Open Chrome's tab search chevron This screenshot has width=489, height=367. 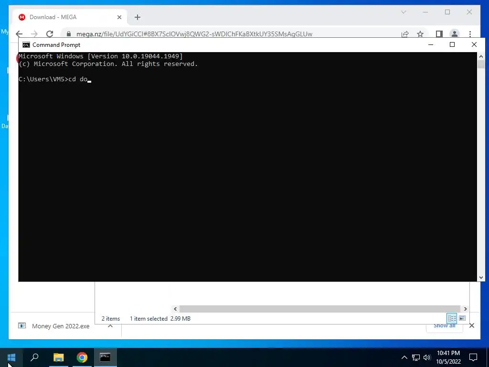(404, 12)
